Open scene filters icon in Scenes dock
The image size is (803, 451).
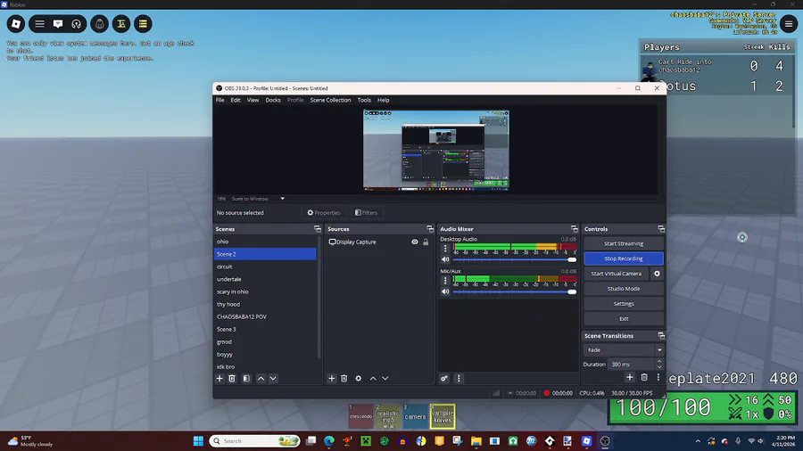[x=246, y=379]
